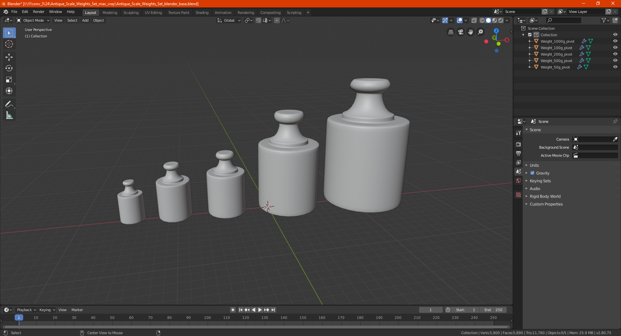Open the Render menu
Image resolution: width=621 pixels, height=336 pixels.
[x=38, y=12]
